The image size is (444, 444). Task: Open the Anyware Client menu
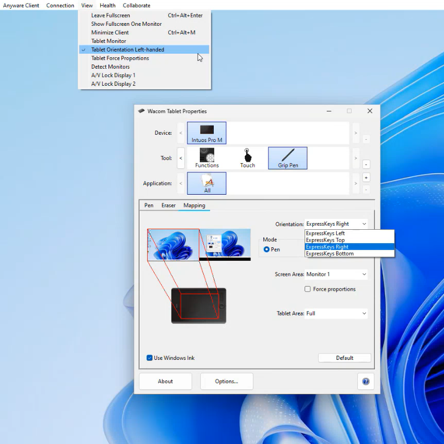click(x=21, y=5)
